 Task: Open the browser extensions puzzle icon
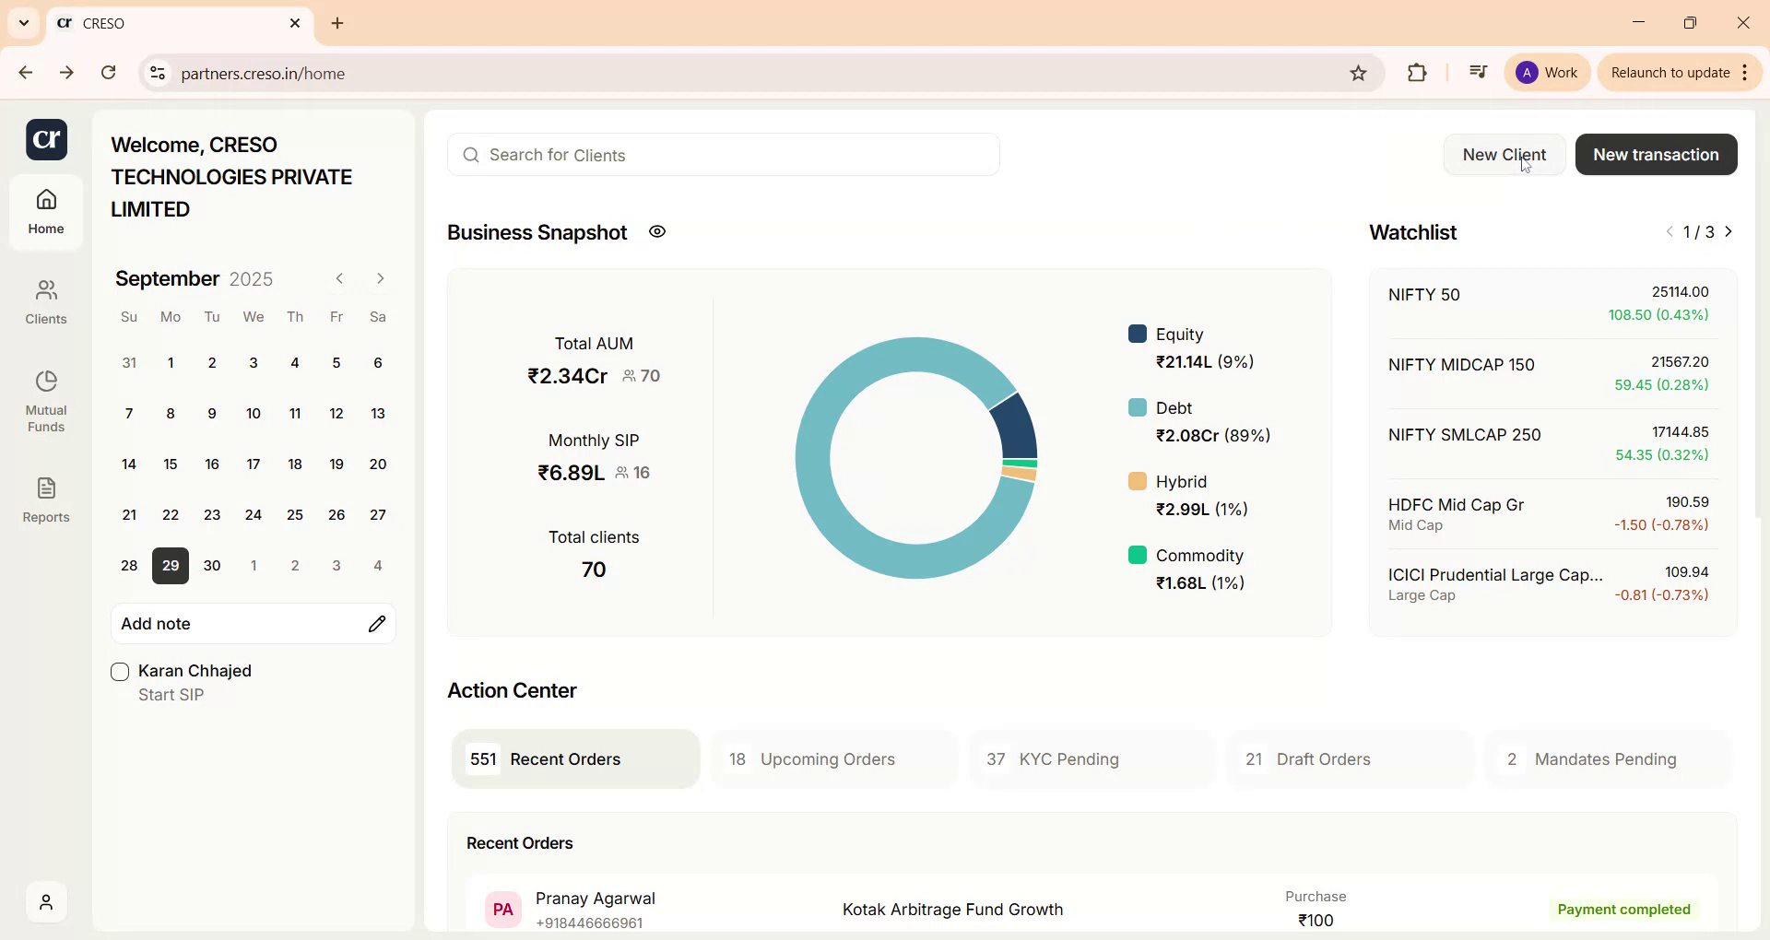[1417, 73]
